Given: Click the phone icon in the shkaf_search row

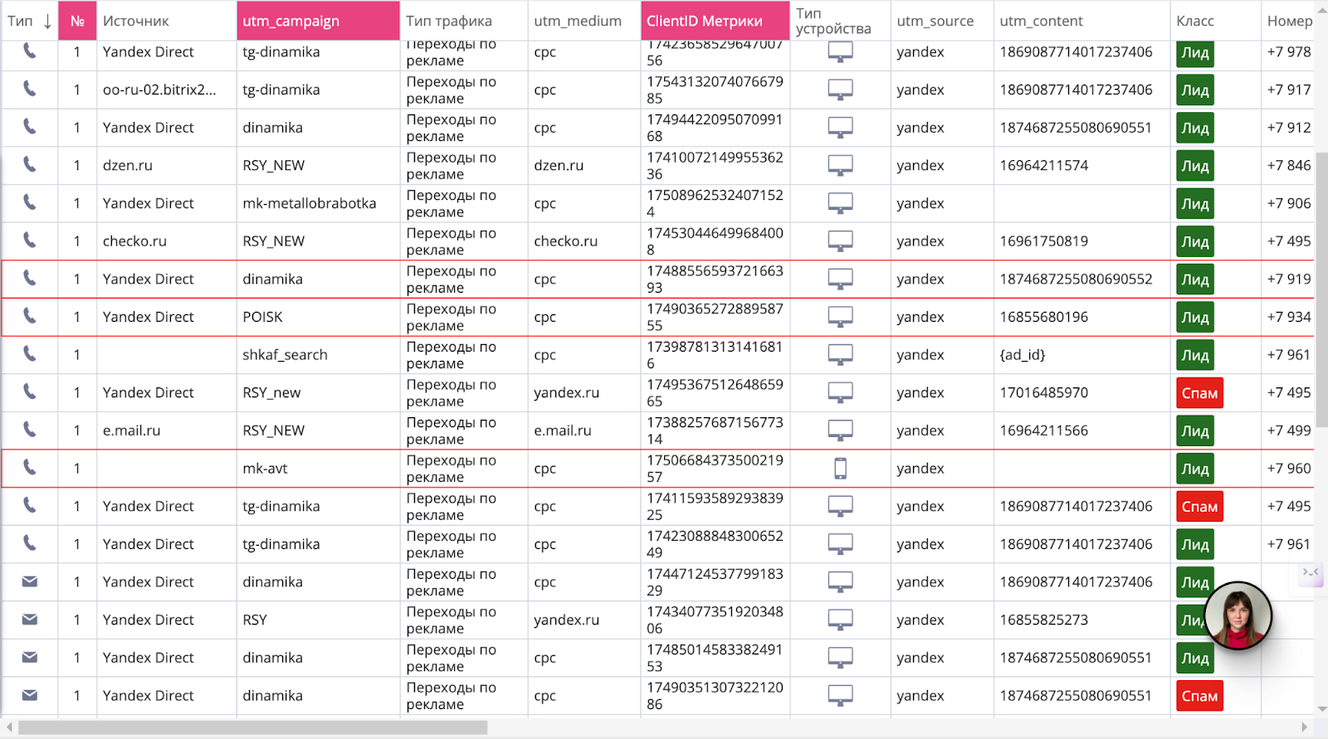Looking at the screenshot, I should pyautogui.click(x=29, y=354).
